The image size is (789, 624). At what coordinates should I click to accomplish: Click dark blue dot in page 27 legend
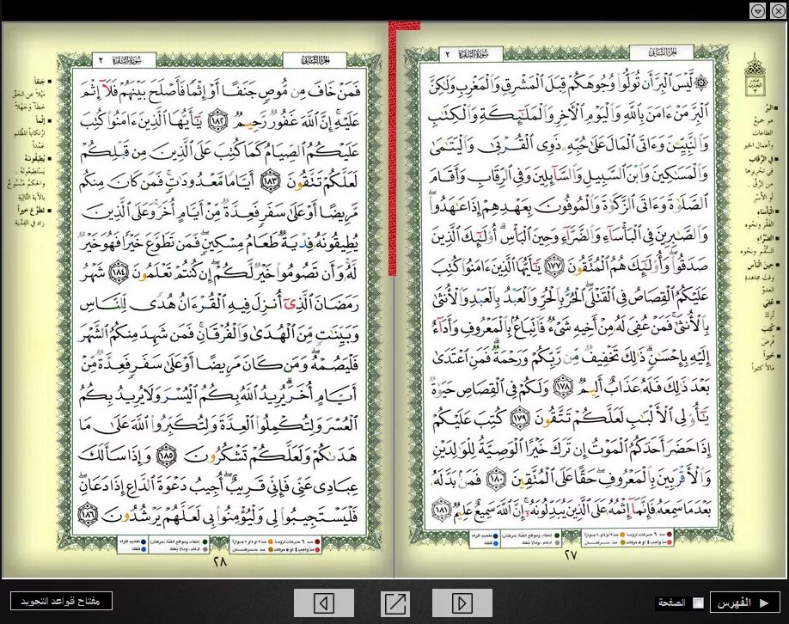pos(497,537)
